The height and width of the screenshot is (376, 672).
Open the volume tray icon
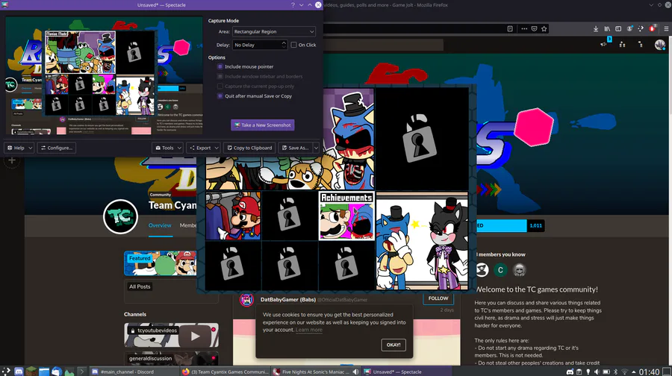click(x=597, y=372)
